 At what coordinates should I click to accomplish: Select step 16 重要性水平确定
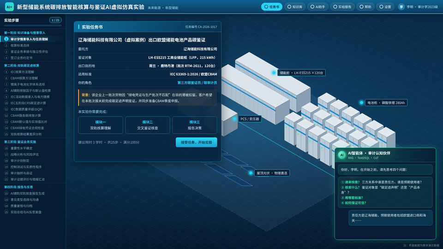(x=33, y=148)
